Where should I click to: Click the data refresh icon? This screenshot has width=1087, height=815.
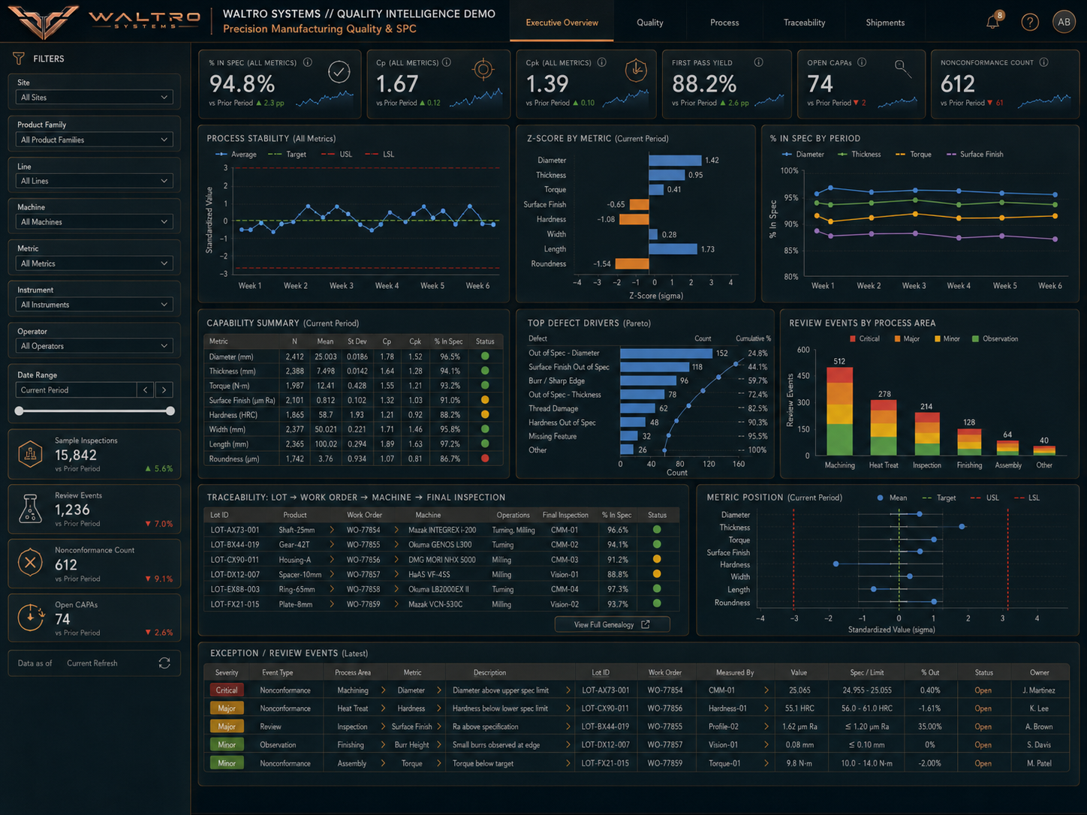click(164, 663)
